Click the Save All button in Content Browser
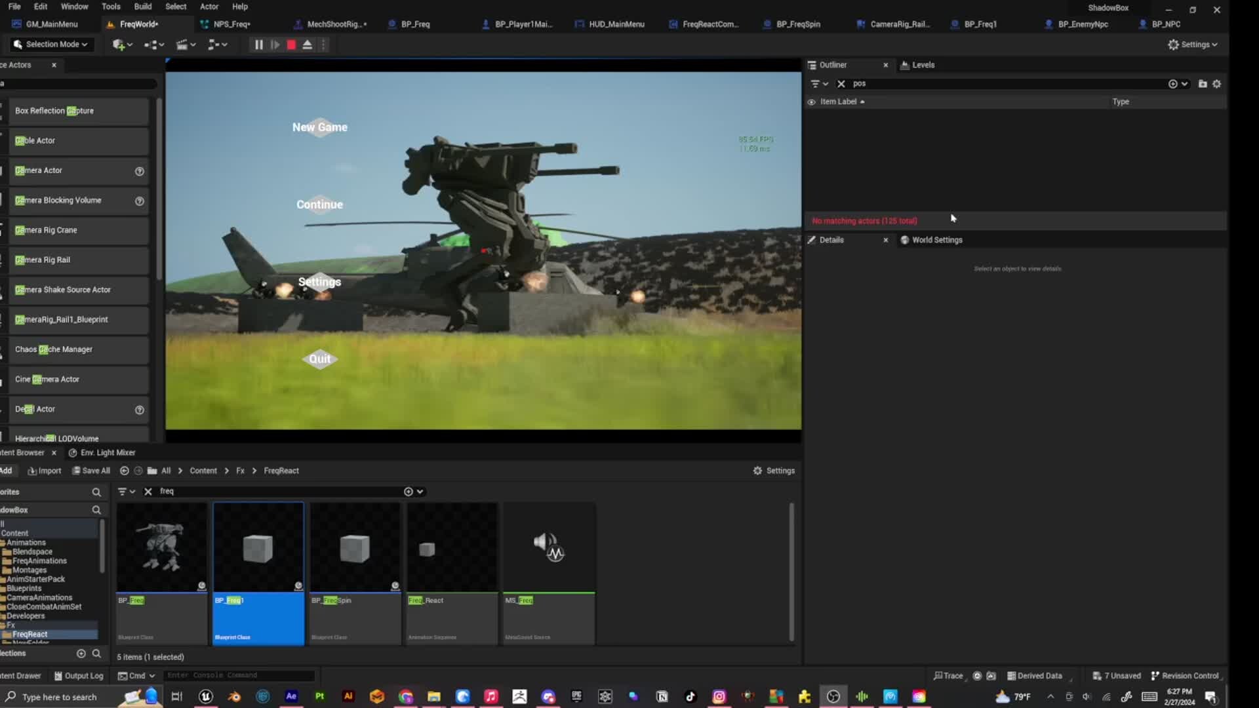Viewport: 1259px width, 708px height. coord(90,470)
